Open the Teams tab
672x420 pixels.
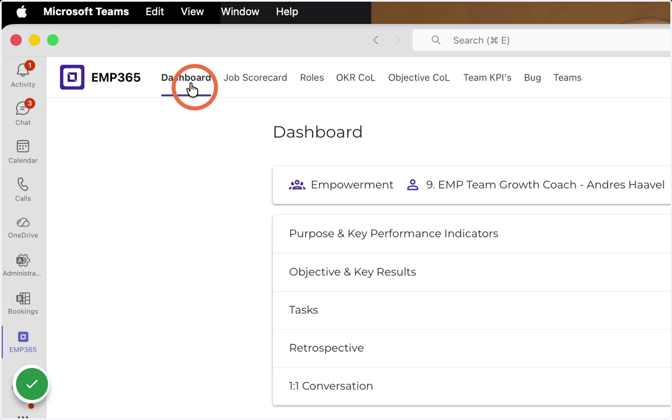[567, 78]
